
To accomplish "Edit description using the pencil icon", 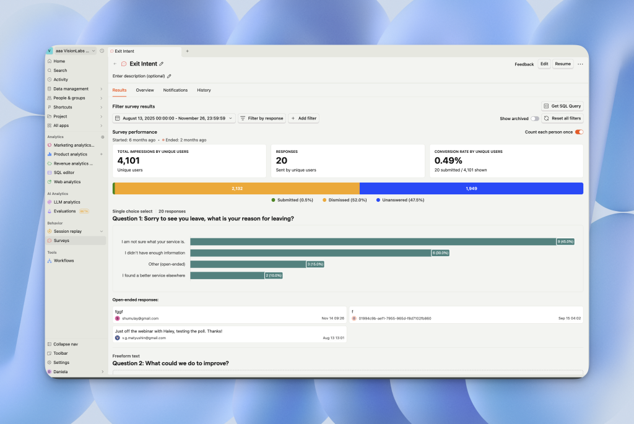I will (169, 76).
